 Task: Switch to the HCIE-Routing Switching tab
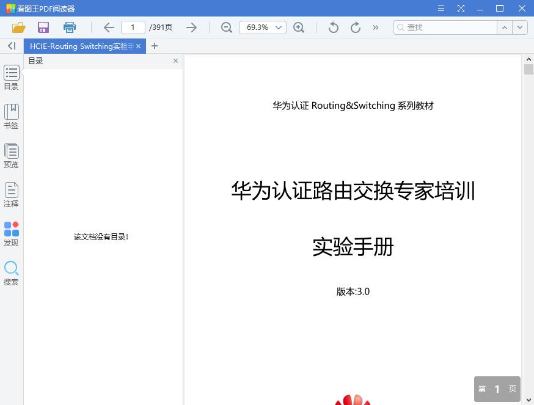point(79,46)
